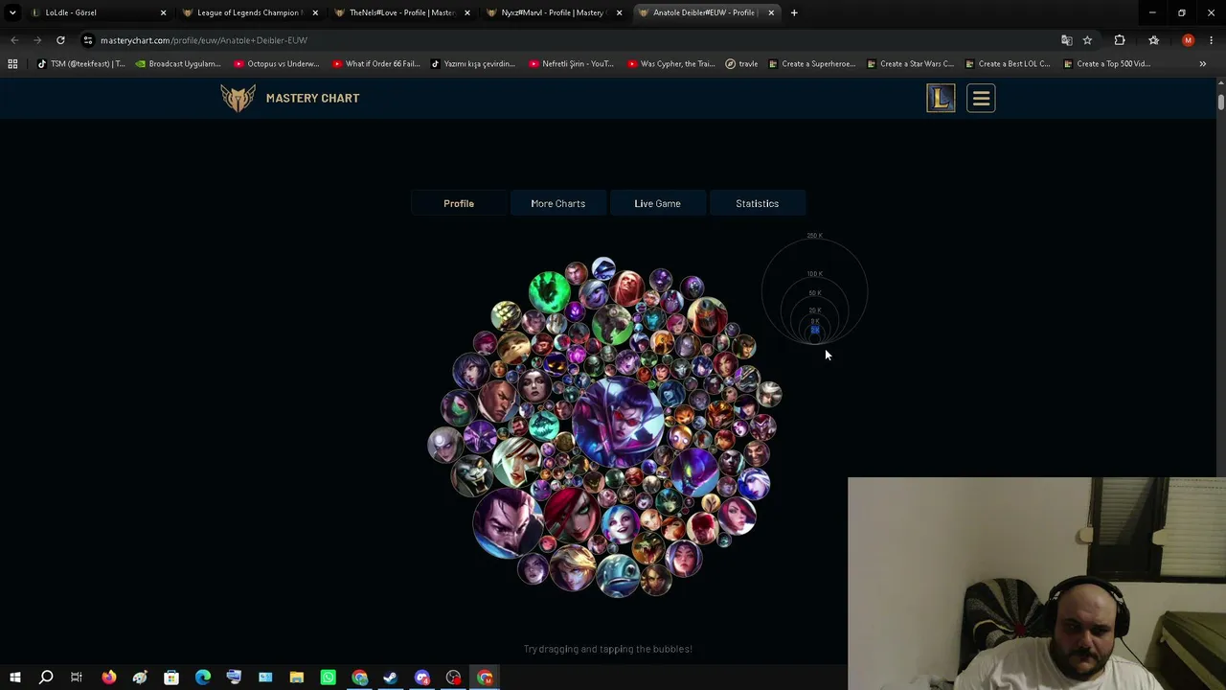The height and width of the screenshot is (690, 1226).
Task: Tap the large Vayne bubble in the chart center
Action: pos(618,422)
